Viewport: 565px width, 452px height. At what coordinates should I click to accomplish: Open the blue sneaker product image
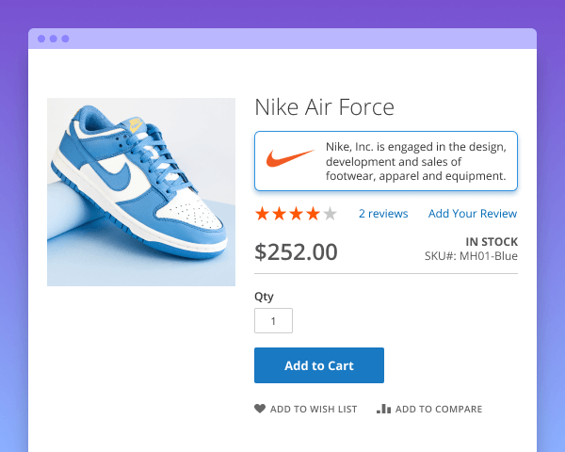pos(141,192)
